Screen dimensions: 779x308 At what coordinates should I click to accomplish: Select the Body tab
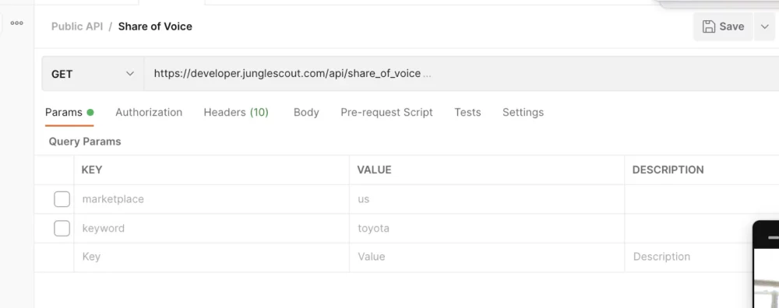pos(306,113)
